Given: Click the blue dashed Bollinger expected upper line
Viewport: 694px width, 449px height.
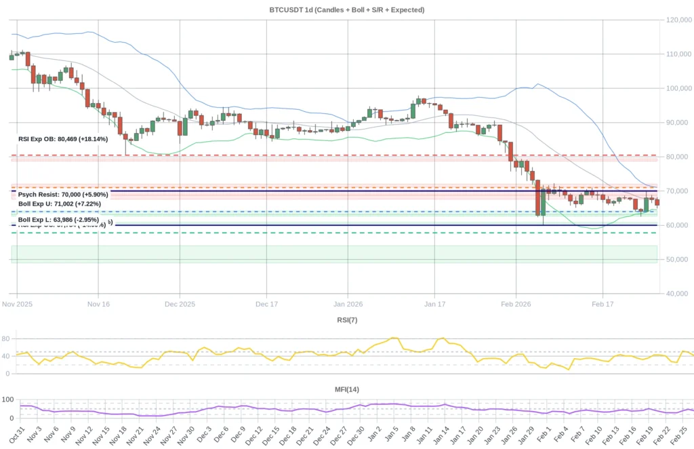Looking at the screenshot, I should click(x=339, y=211).
